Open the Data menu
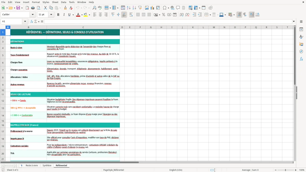The width and height of the screenshot is (306, 172). (63, 2)
